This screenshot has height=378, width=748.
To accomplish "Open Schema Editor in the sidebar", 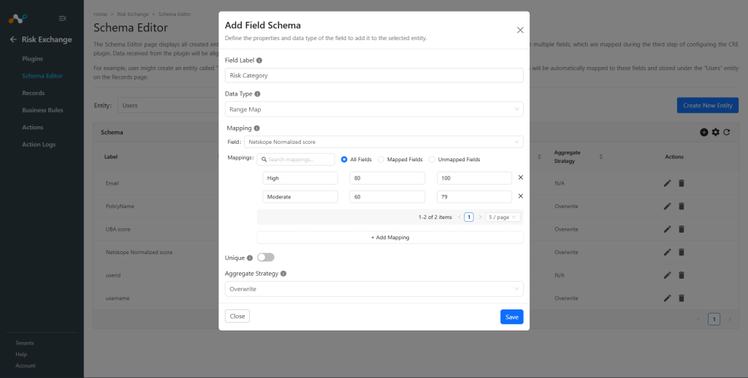I will click(x=42, y=76).
